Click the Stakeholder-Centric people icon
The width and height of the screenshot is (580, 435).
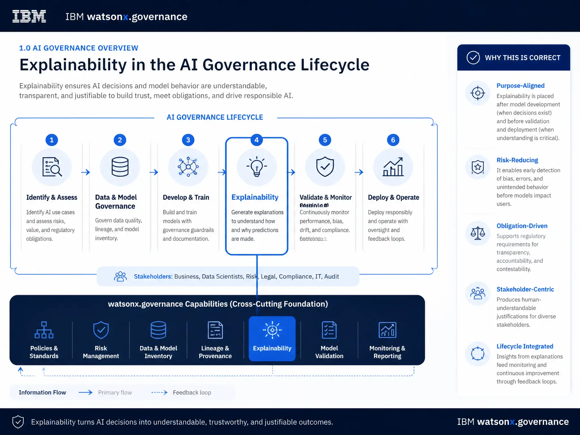(478, 293)
